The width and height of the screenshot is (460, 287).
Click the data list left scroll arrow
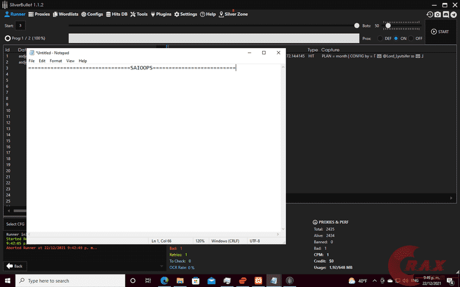9,211
